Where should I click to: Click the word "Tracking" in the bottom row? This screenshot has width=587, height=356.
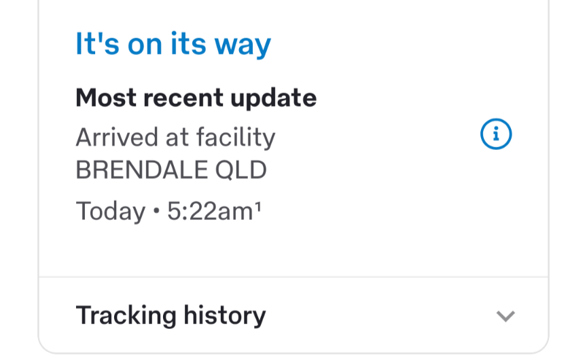click(126, 315)
